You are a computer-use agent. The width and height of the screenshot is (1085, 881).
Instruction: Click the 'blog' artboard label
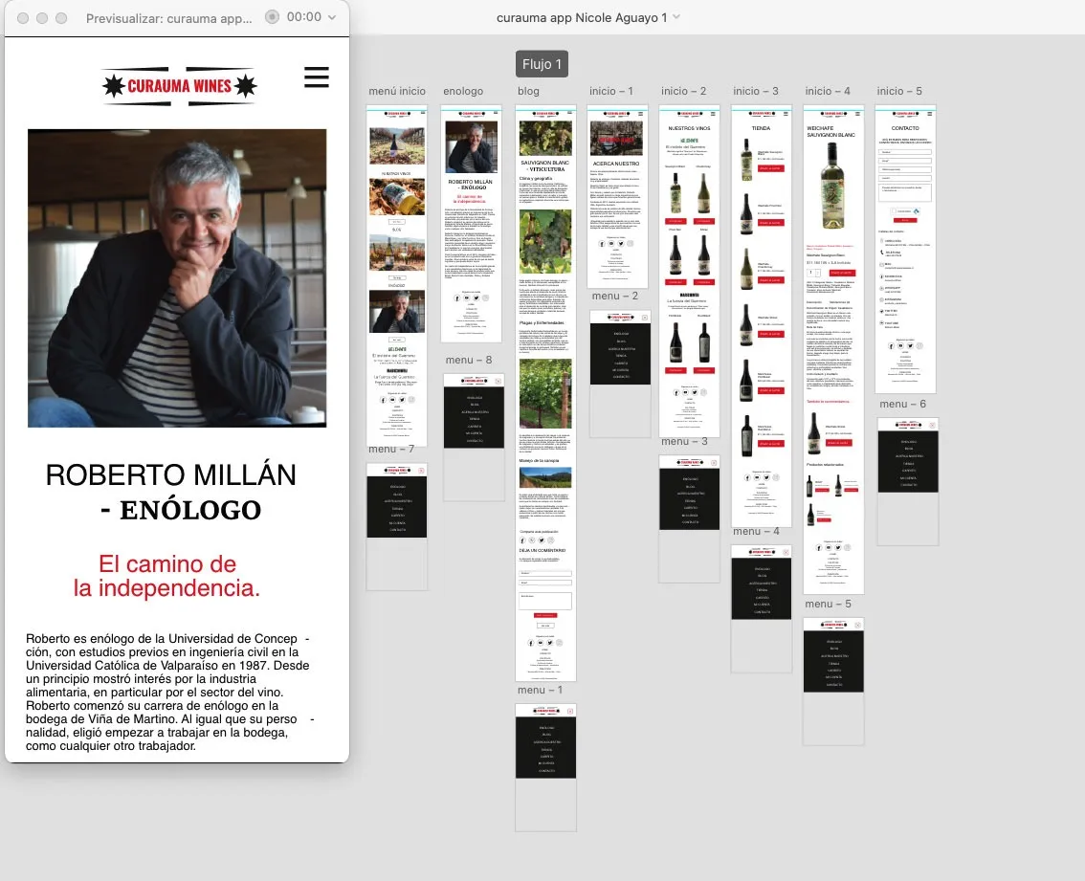click(x=527, y=91)
